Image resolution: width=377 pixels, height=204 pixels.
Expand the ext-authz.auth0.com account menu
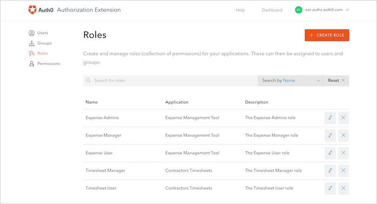[347, 10]
